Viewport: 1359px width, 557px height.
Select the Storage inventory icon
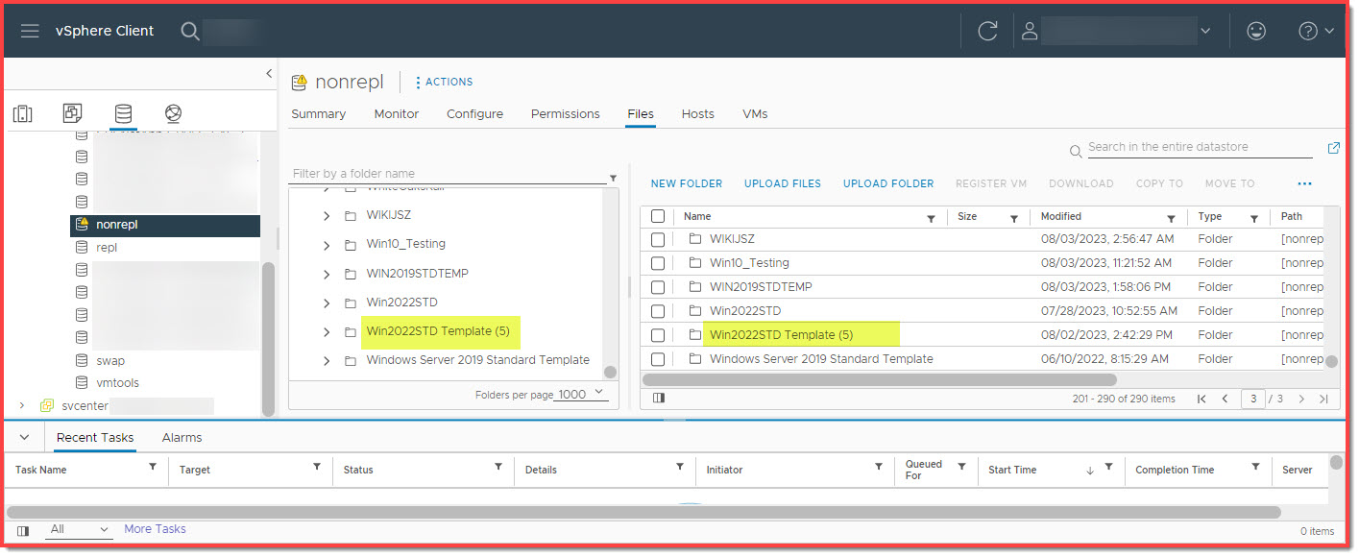click(x=122, y=113)
